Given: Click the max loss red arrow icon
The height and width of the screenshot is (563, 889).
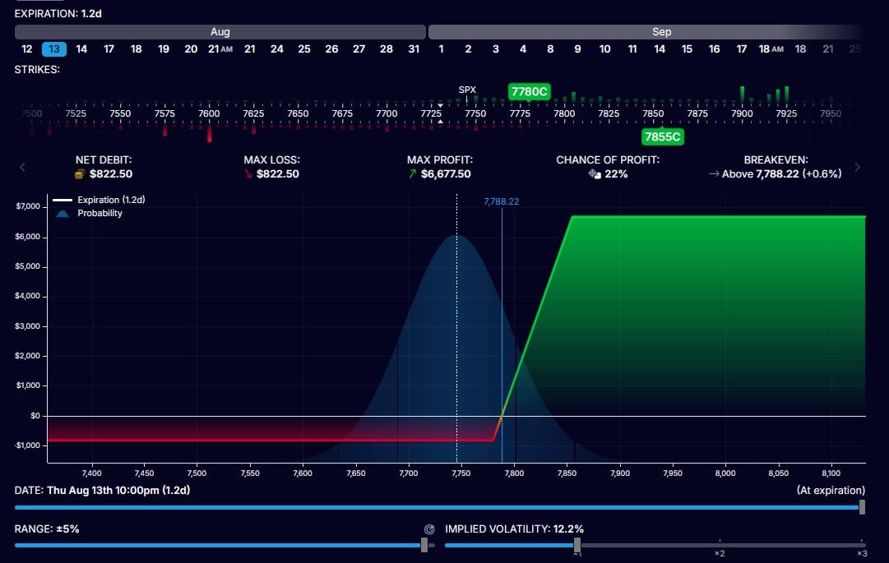Looking at the screenshot, I should (248, 174).
